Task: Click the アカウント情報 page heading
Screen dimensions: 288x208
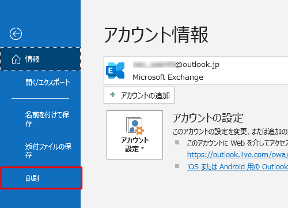Action: click(x=156, y=35)
